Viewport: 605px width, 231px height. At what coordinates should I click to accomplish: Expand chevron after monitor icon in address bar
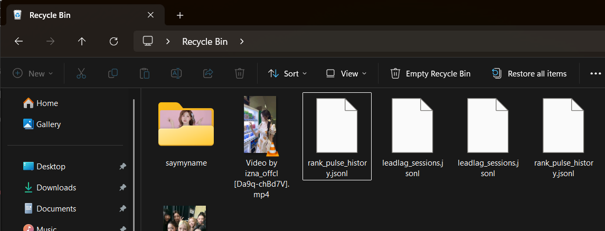[x=168, y=41]
